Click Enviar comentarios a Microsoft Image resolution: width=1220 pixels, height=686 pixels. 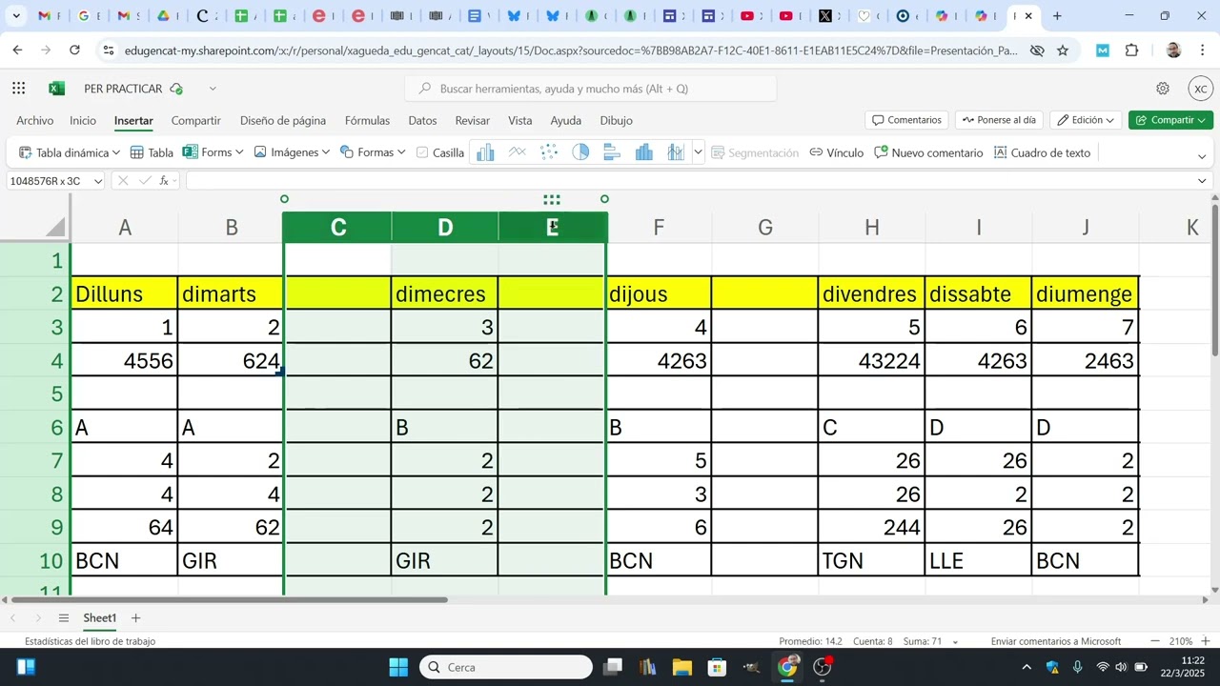tap(1056, 641)
